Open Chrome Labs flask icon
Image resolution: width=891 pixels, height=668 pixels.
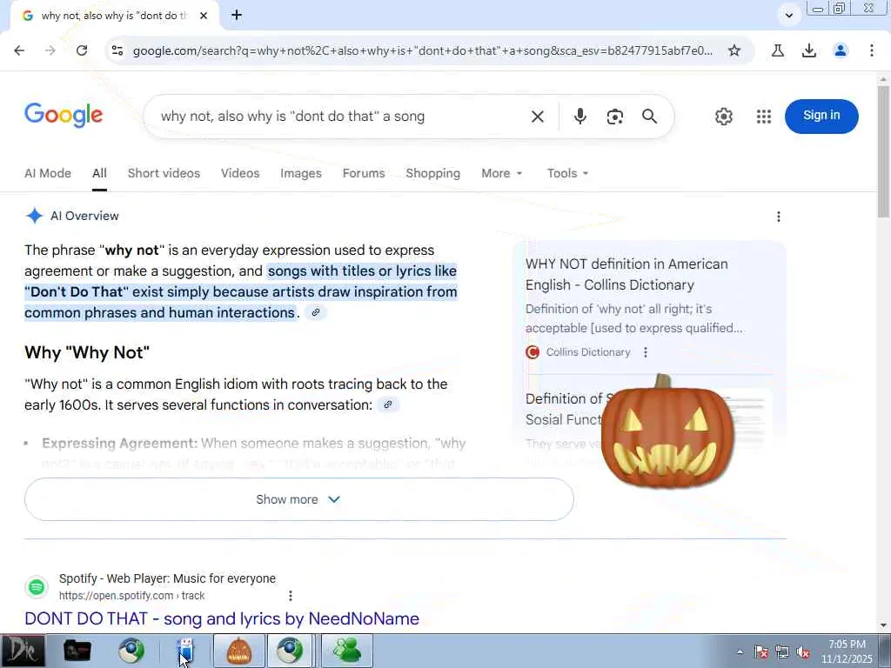click(x=777, y=50)
